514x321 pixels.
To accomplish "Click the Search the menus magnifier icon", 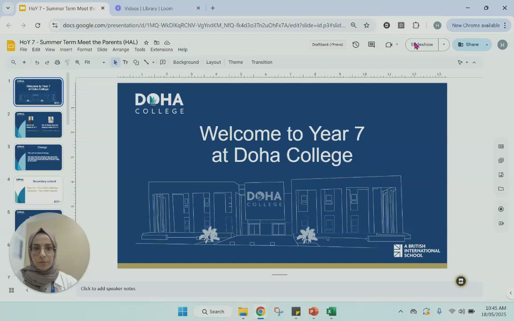I will [x=13, y=62].
